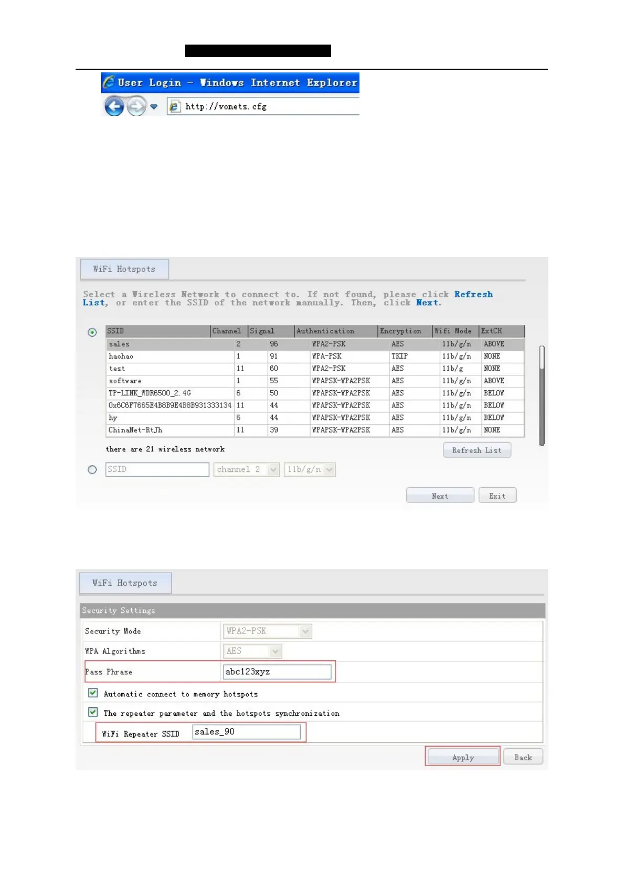Click the Exit button
This screenshot has width=625, height=883.
click(497, 496)
